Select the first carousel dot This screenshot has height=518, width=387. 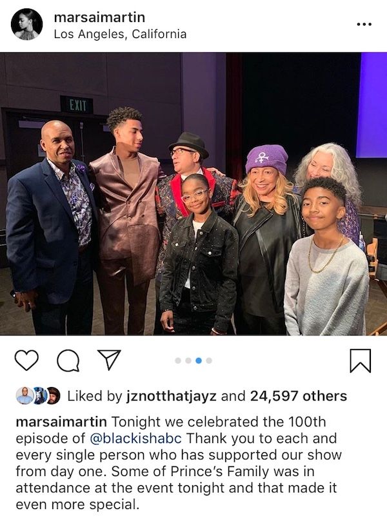coord(178,361)
